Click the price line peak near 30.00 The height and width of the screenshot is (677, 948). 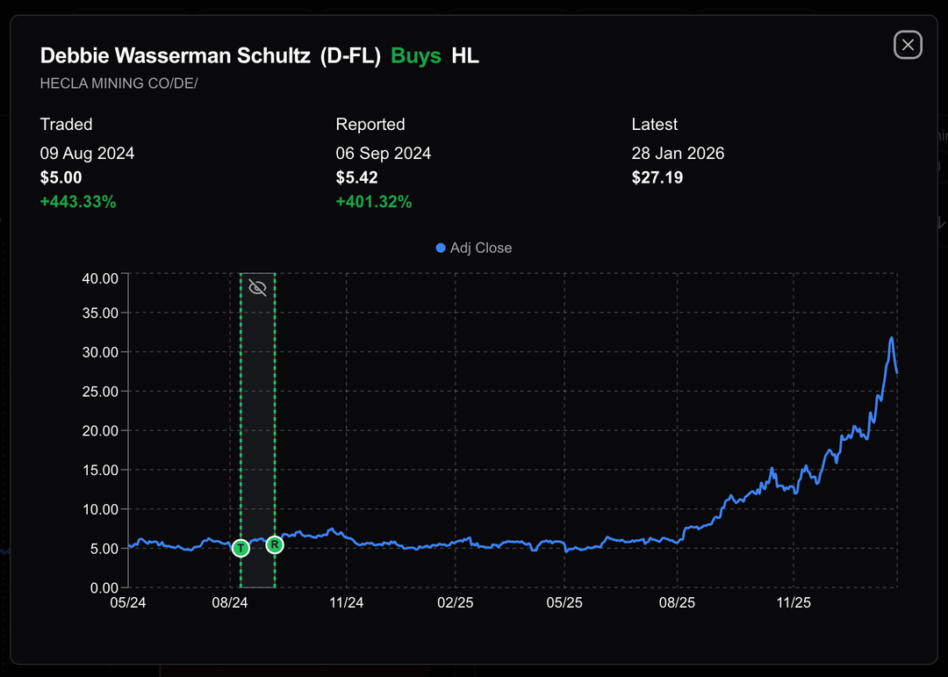coord(892,339)
